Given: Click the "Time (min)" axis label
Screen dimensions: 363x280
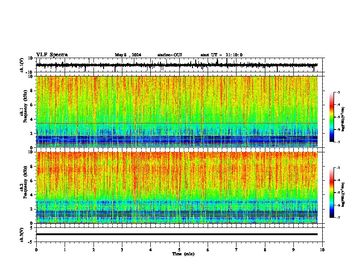Looking at the screenshot, I should (x=183, y=254).
